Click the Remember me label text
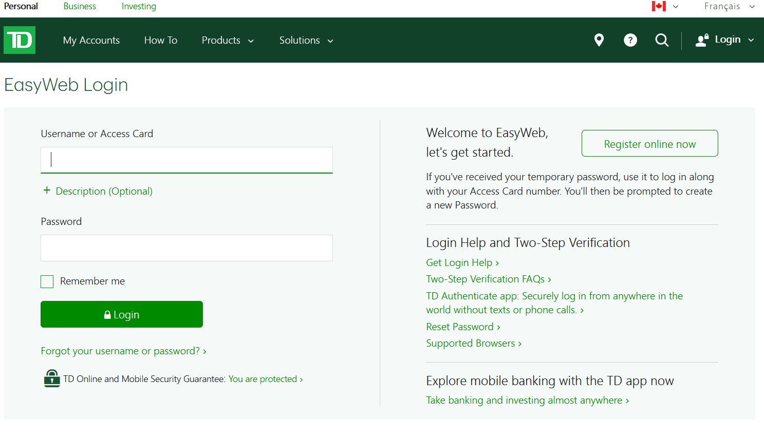 [x=92, y=281]
